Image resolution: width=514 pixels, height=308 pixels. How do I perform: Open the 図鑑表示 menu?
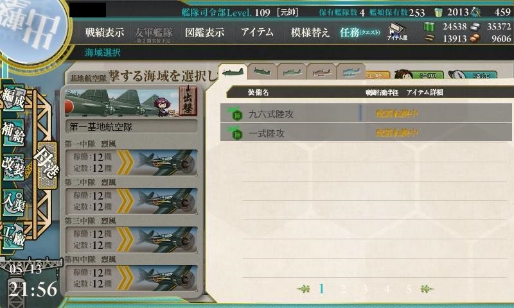204,32
